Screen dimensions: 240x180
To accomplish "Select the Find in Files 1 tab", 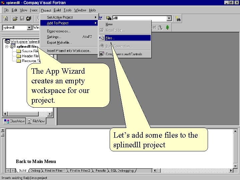I will click(55, 171).
